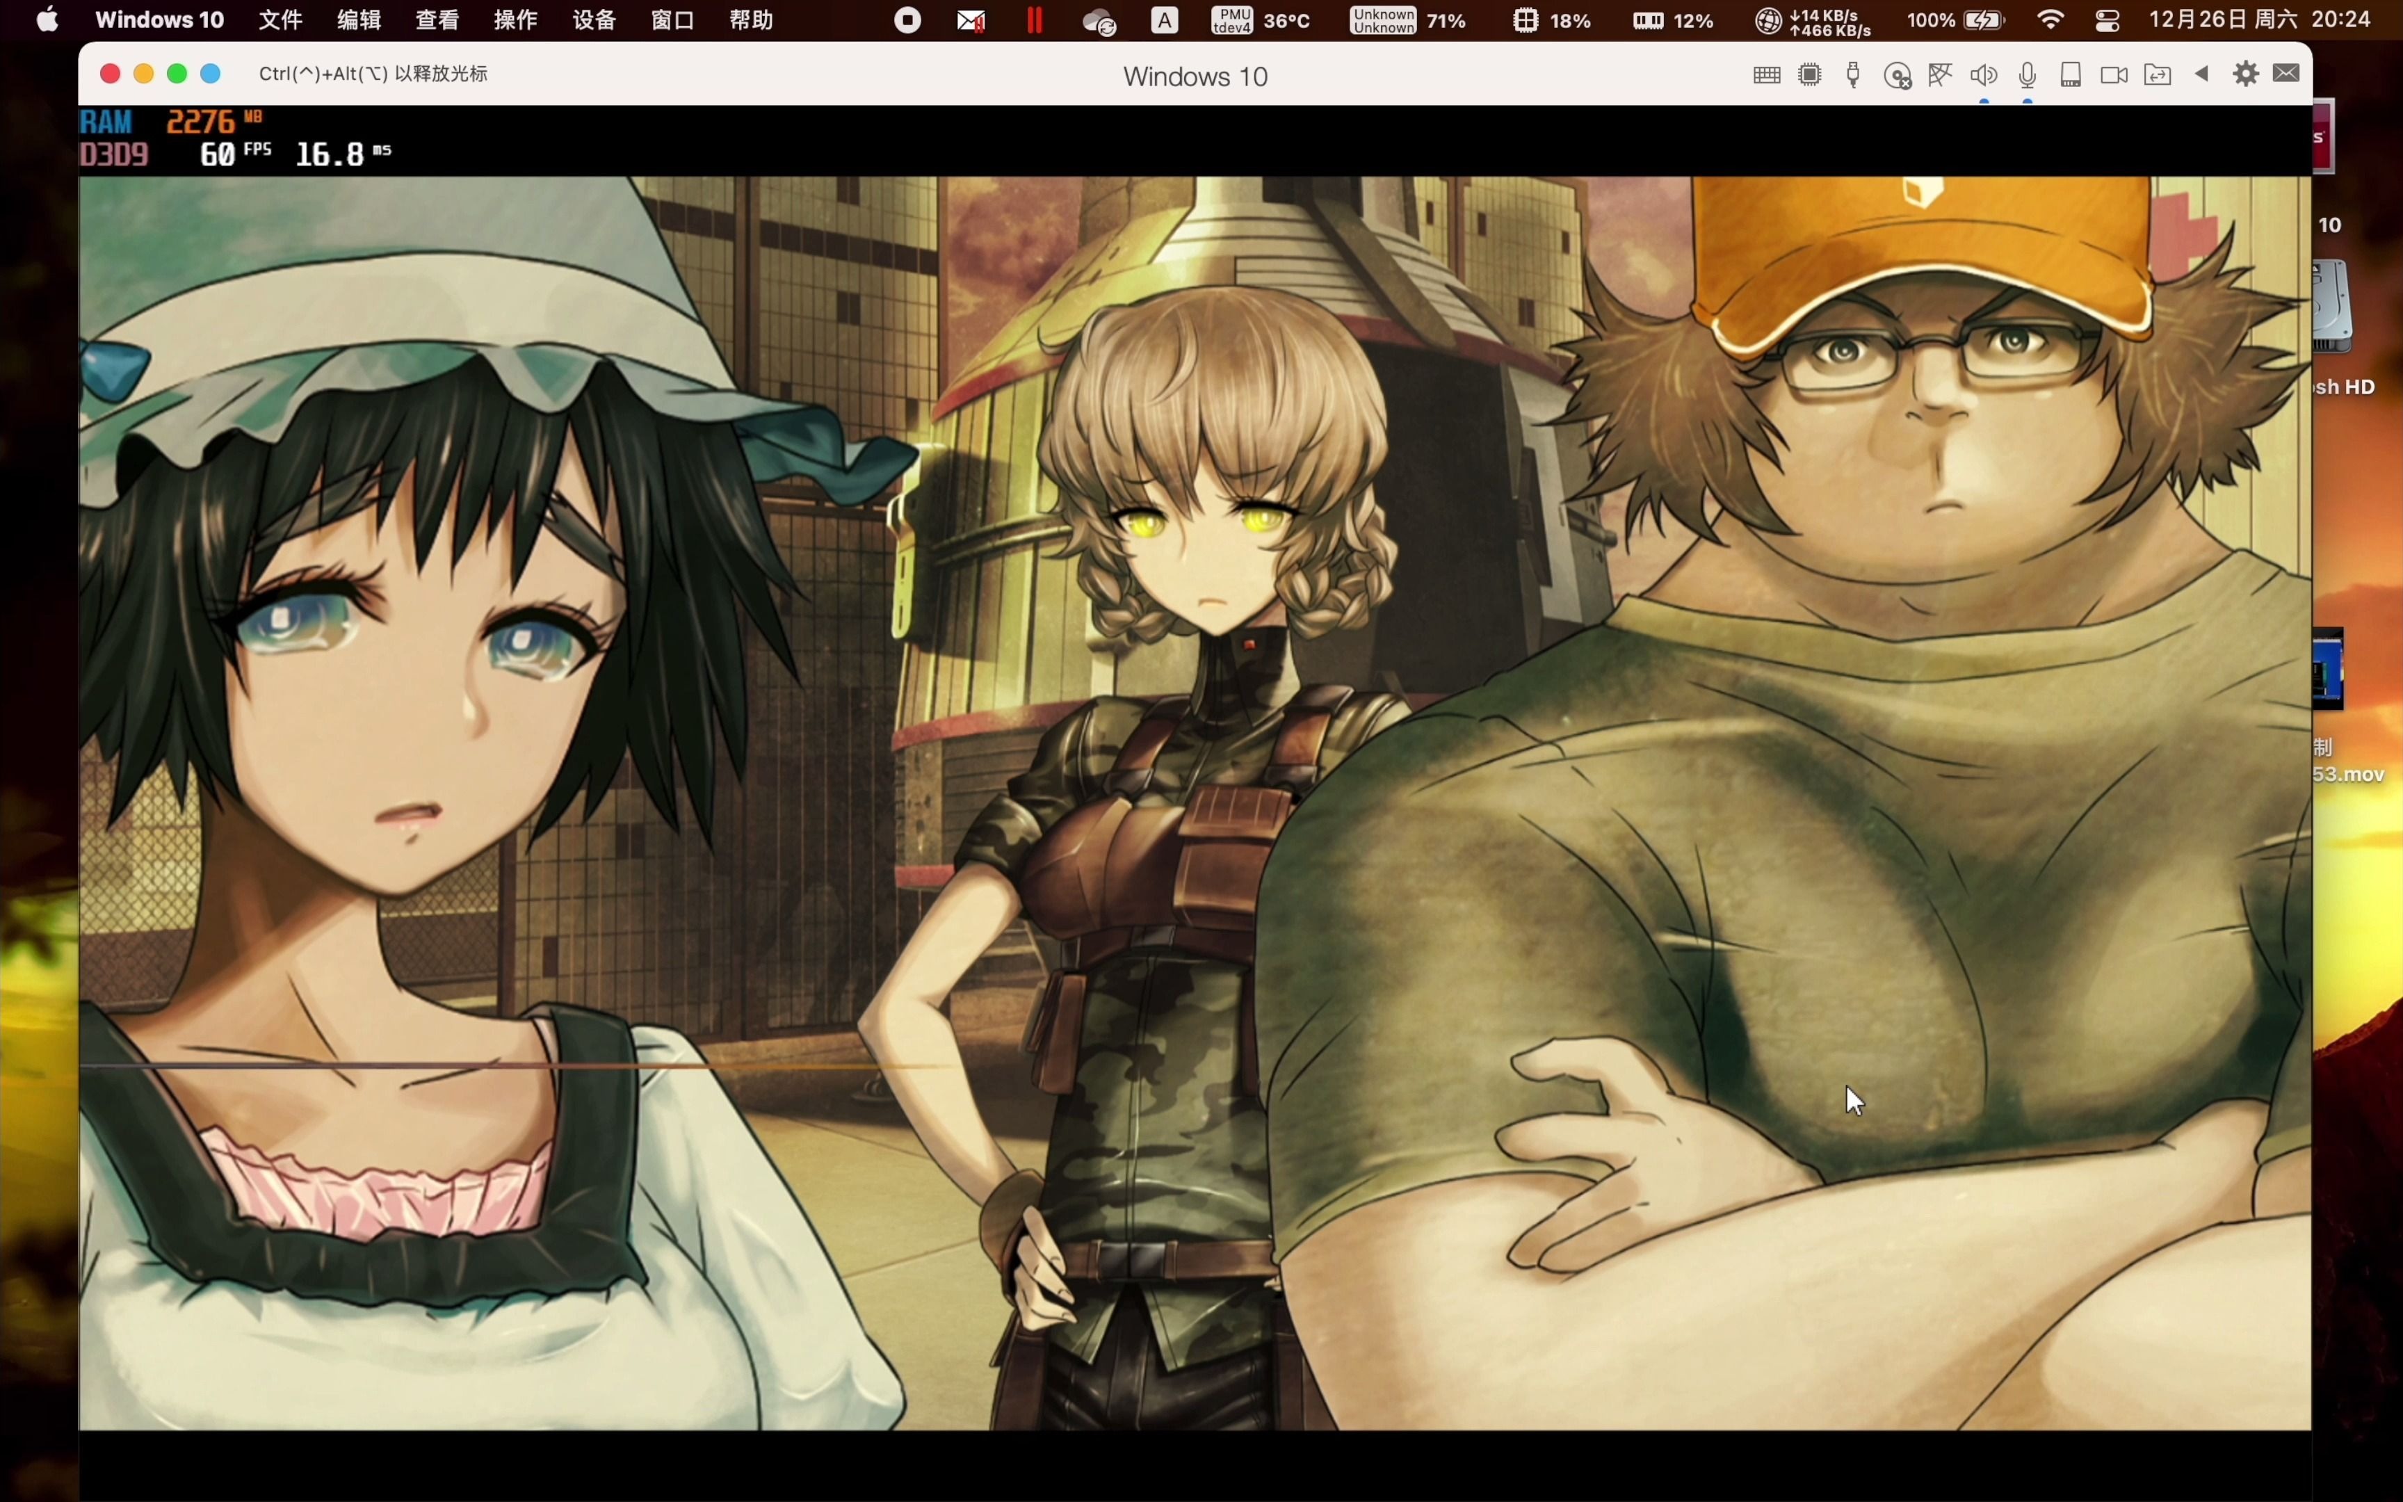The height and width of the screenshot is (1502, 2403).
Task: Open the CPU chip status icon
Action: point(1810,74)
